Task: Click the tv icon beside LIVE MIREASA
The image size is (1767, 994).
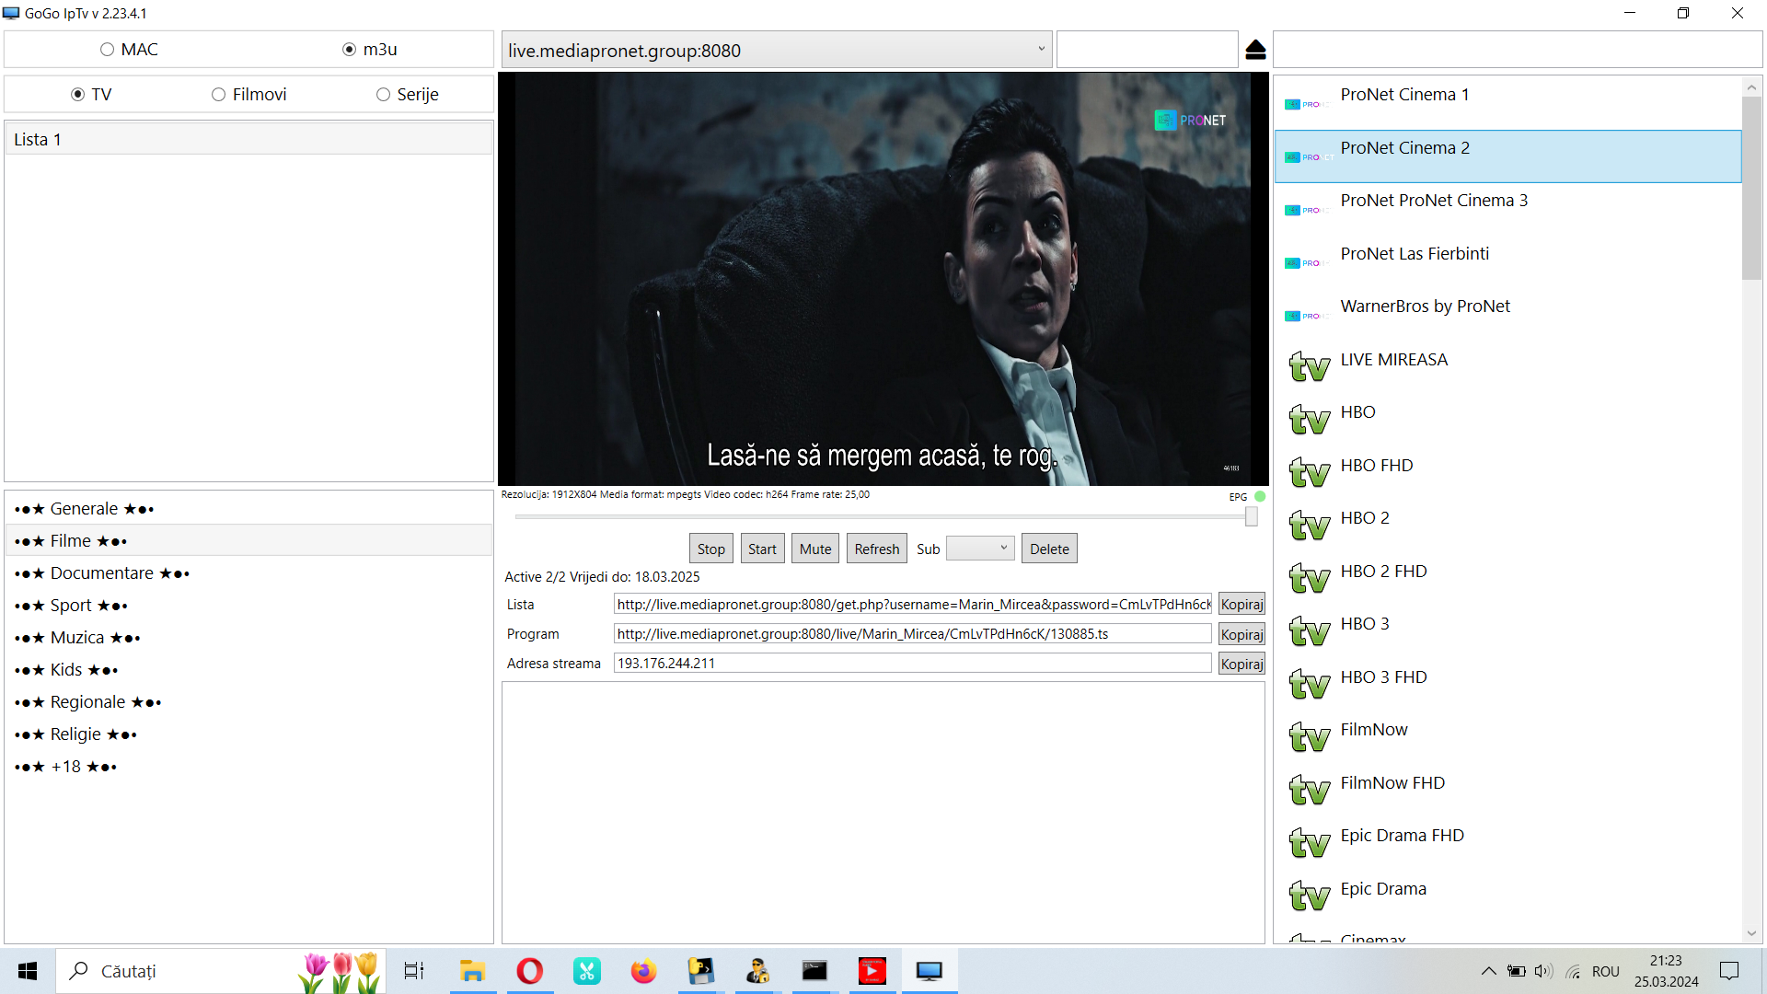Action: (x=1309, y=366)
